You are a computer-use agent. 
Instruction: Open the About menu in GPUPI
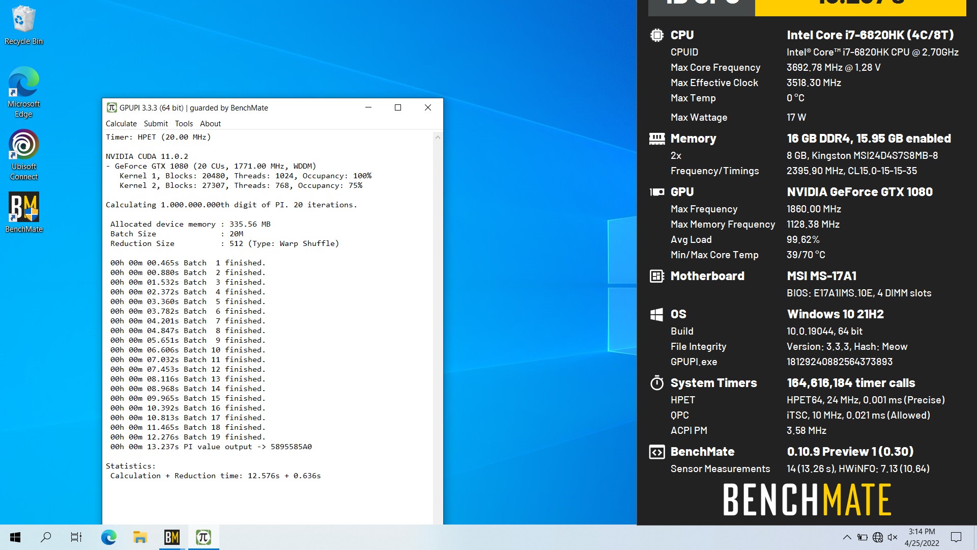pos(210,123)
